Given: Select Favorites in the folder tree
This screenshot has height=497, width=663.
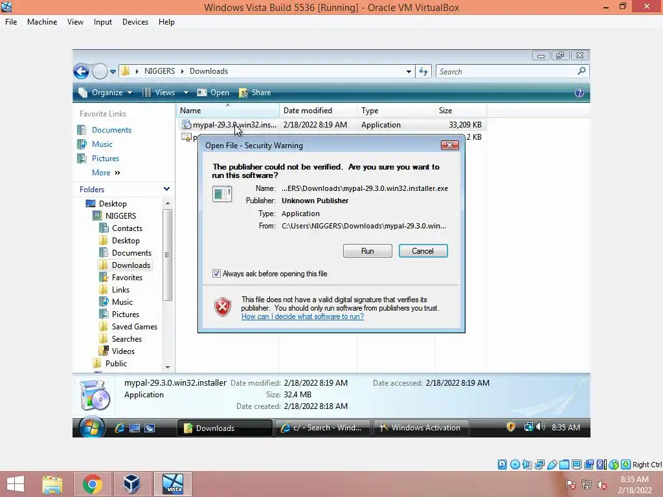Looking at the screenshot, I should pos(127,278).
